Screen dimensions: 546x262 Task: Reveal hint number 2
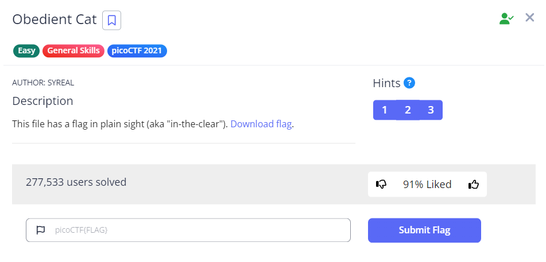coord(408,110)
